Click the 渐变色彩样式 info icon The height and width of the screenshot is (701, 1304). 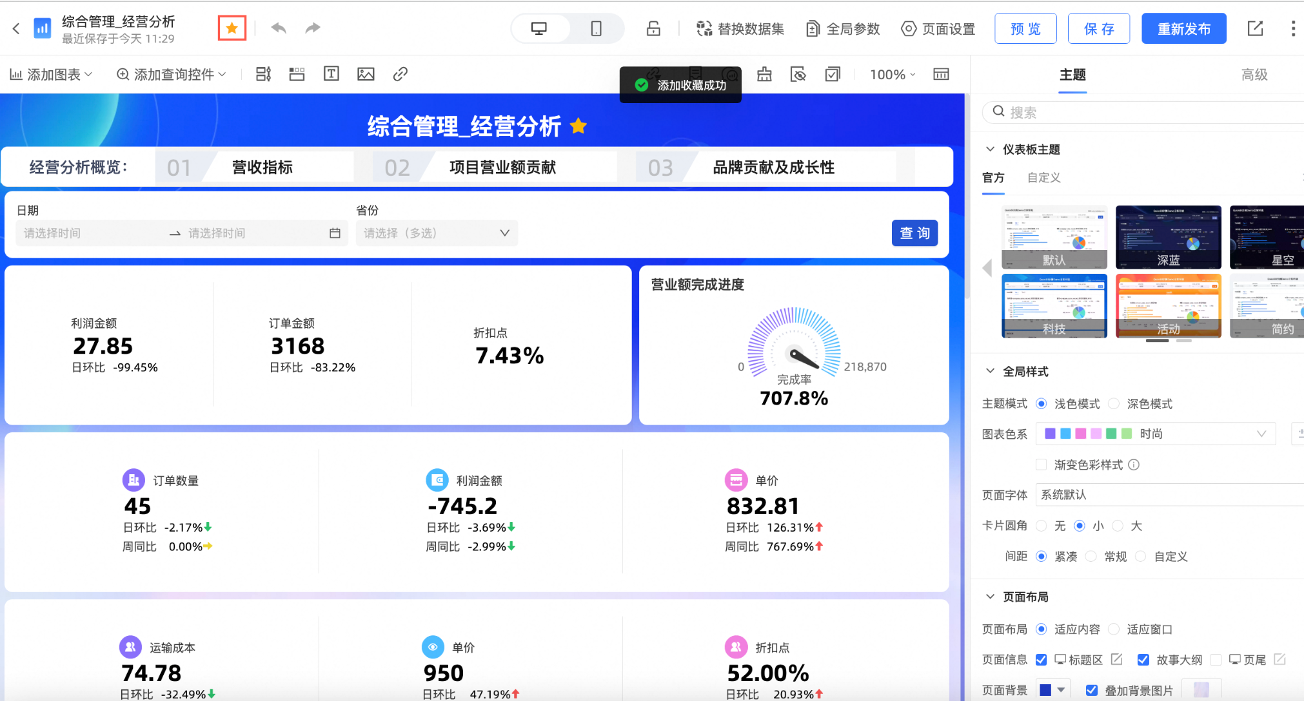1134,465
